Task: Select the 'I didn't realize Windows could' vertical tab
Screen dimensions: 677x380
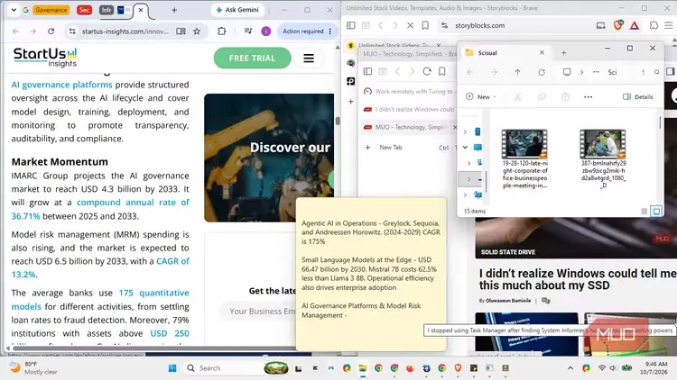Action: (409, 110)
